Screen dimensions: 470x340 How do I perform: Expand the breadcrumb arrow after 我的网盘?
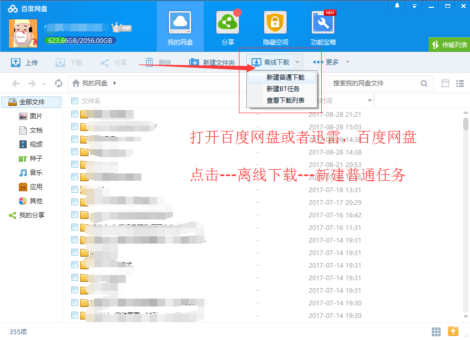[x=115, y=83]
